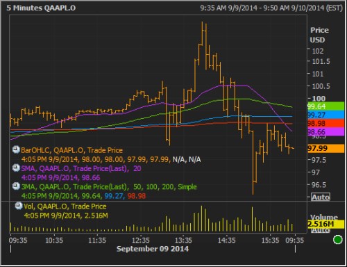Viewport: 347px width, 267px height.
Task: Select the 3MA 50, 100, 200, Simple legend
Action: (x=109, y=186)
